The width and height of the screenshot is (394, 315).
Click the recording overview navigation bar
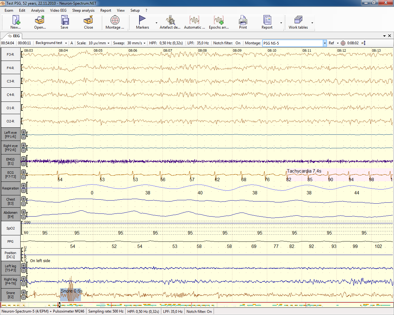[197, 305]
